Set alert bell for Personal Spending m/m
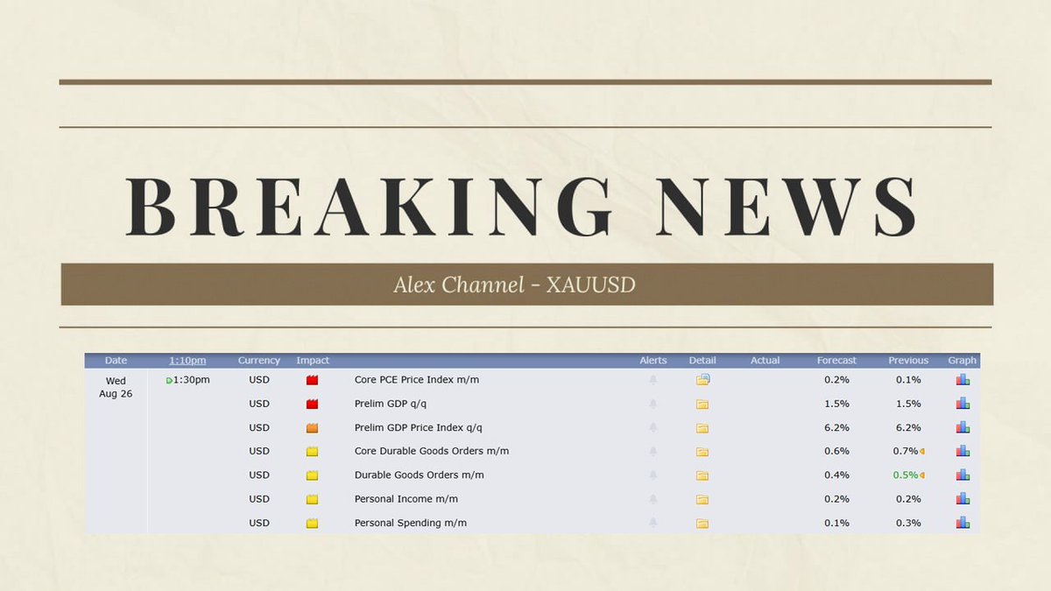Image resolution: width=1051 pixels, height=591 pixels. tap(653, 523)
